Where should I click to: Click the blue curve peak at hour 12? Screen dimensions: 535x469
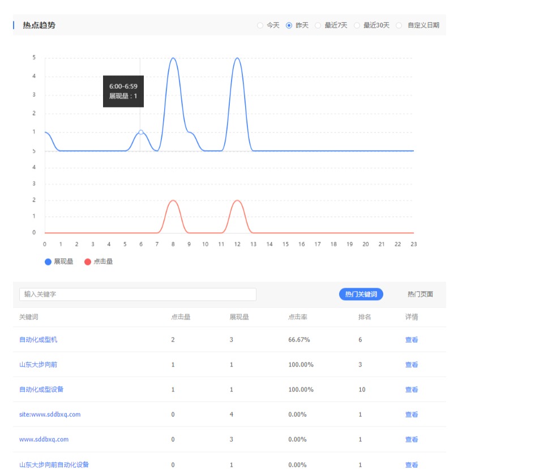237,58
